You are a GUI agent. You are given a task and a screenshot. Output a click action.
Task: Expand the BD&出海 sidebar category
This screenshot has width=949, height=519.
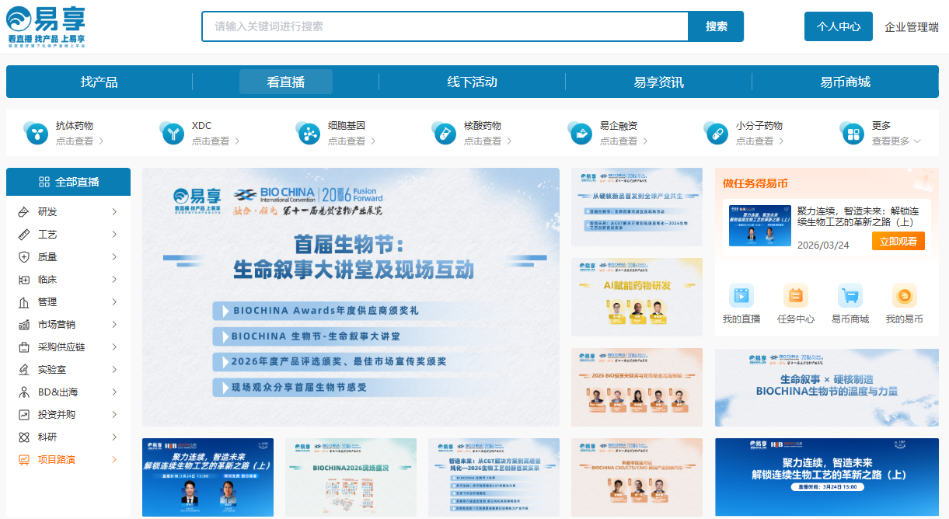pyautogui.click(x=68, y=392)
